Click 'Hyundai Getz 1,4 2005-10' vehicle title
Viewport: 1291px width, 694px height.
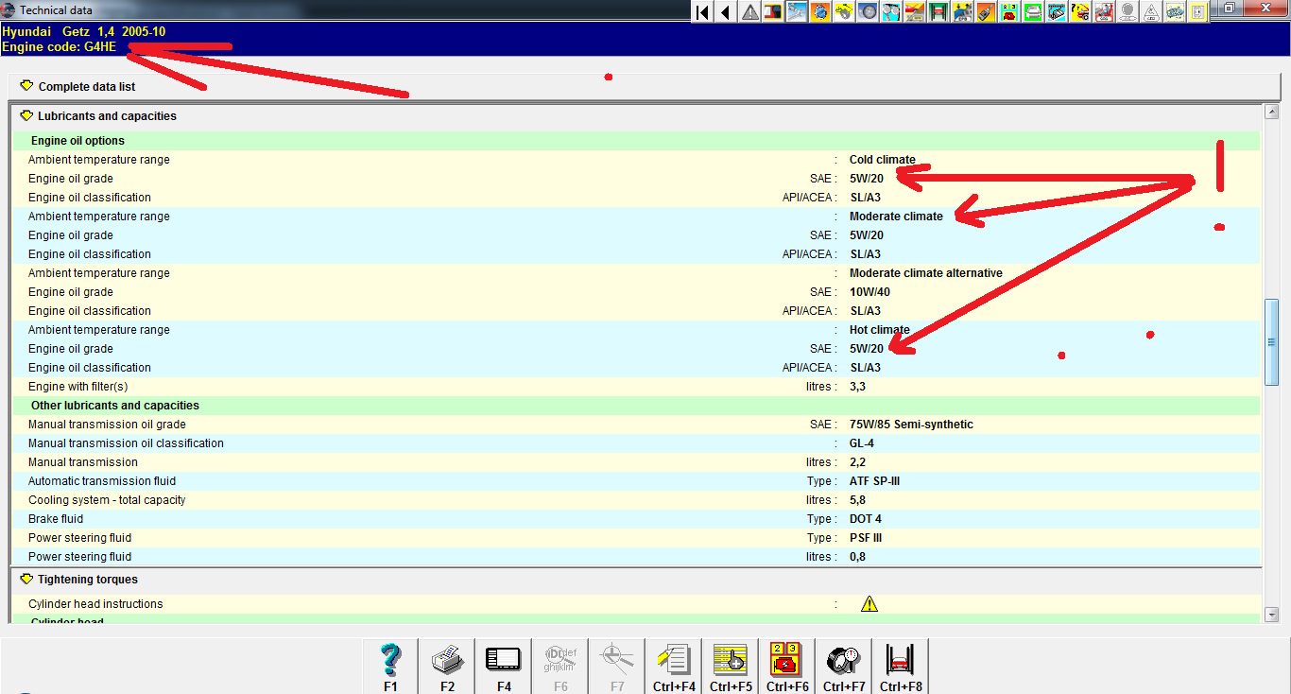tap(84, 31)
